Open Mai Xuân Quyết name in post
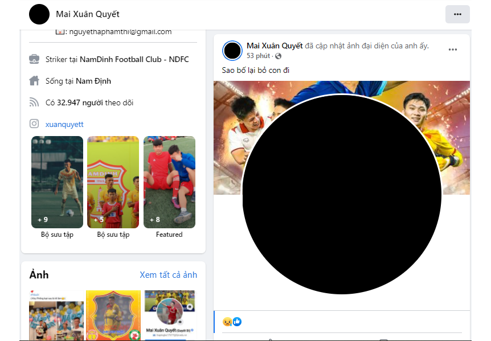The height and width of the screenshot is (341, 491). 275,46
